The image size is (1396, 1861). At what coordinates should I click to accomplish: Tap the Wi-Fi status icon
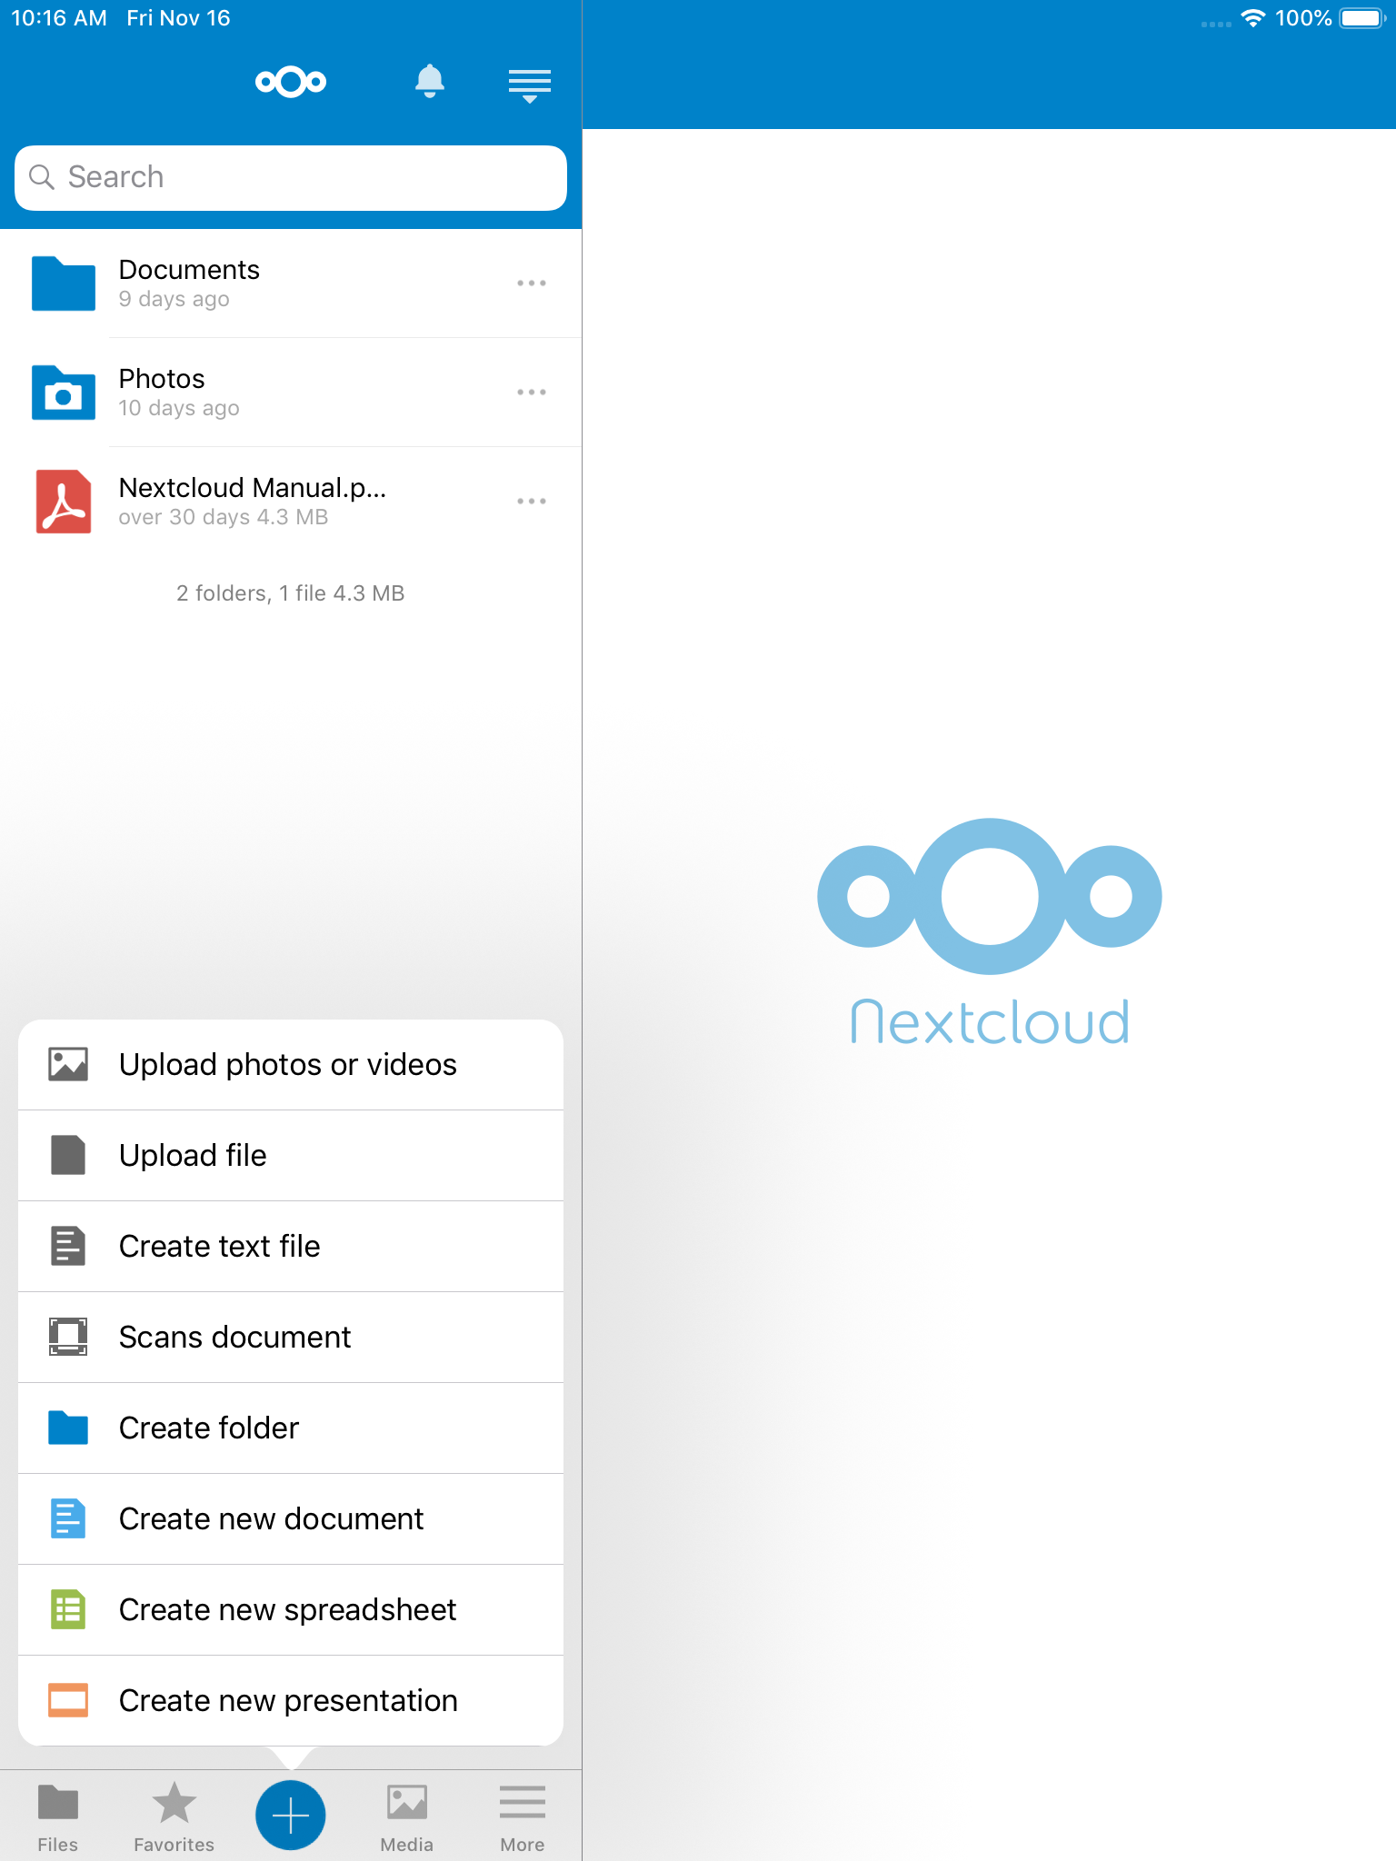click(1253, 18)
